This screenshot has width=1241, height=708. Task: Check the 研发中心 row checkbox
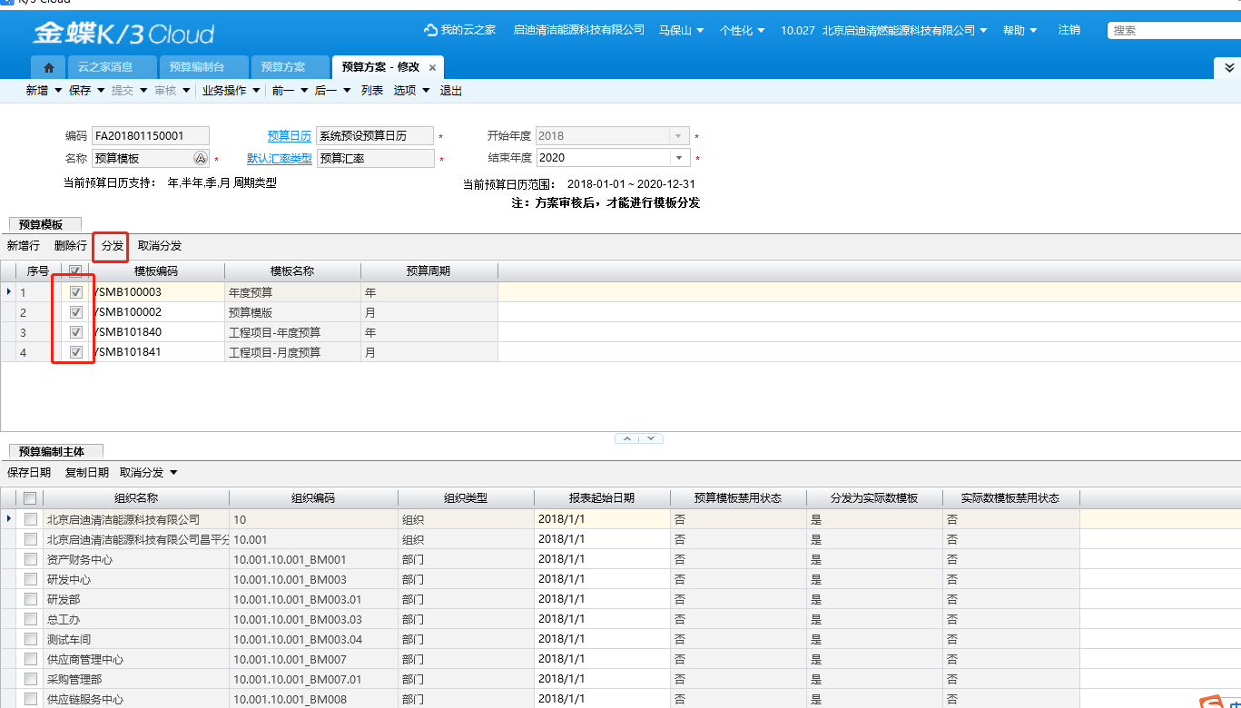click(31, 579)
